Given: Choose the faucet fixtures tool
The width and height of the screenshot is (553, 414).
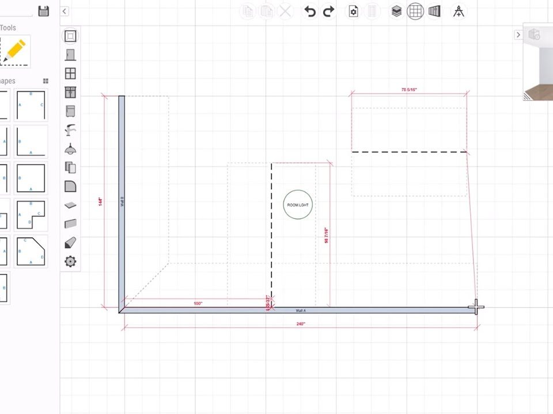Looking at the screenshot, I should point(70,130).
